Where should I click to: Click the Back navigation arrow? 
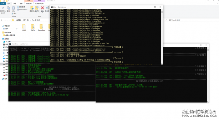tap(2, 20)
